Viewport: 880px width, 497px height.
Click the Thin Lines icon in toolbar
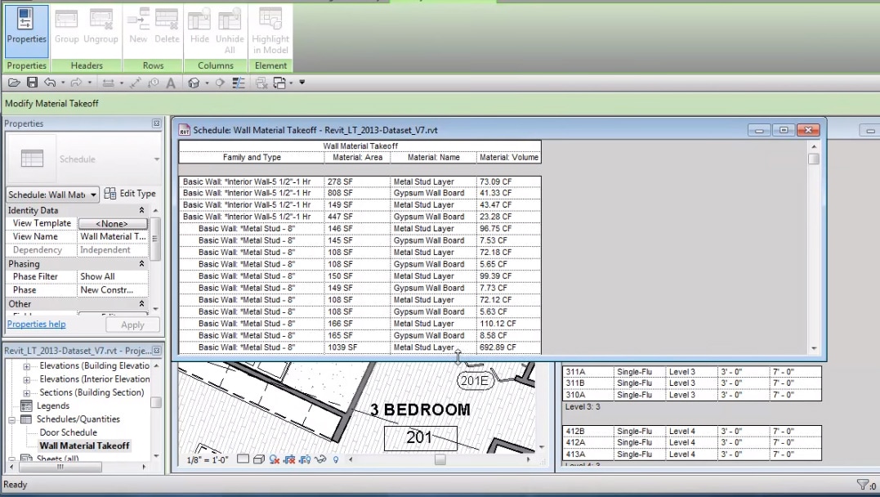click(239, 83)
